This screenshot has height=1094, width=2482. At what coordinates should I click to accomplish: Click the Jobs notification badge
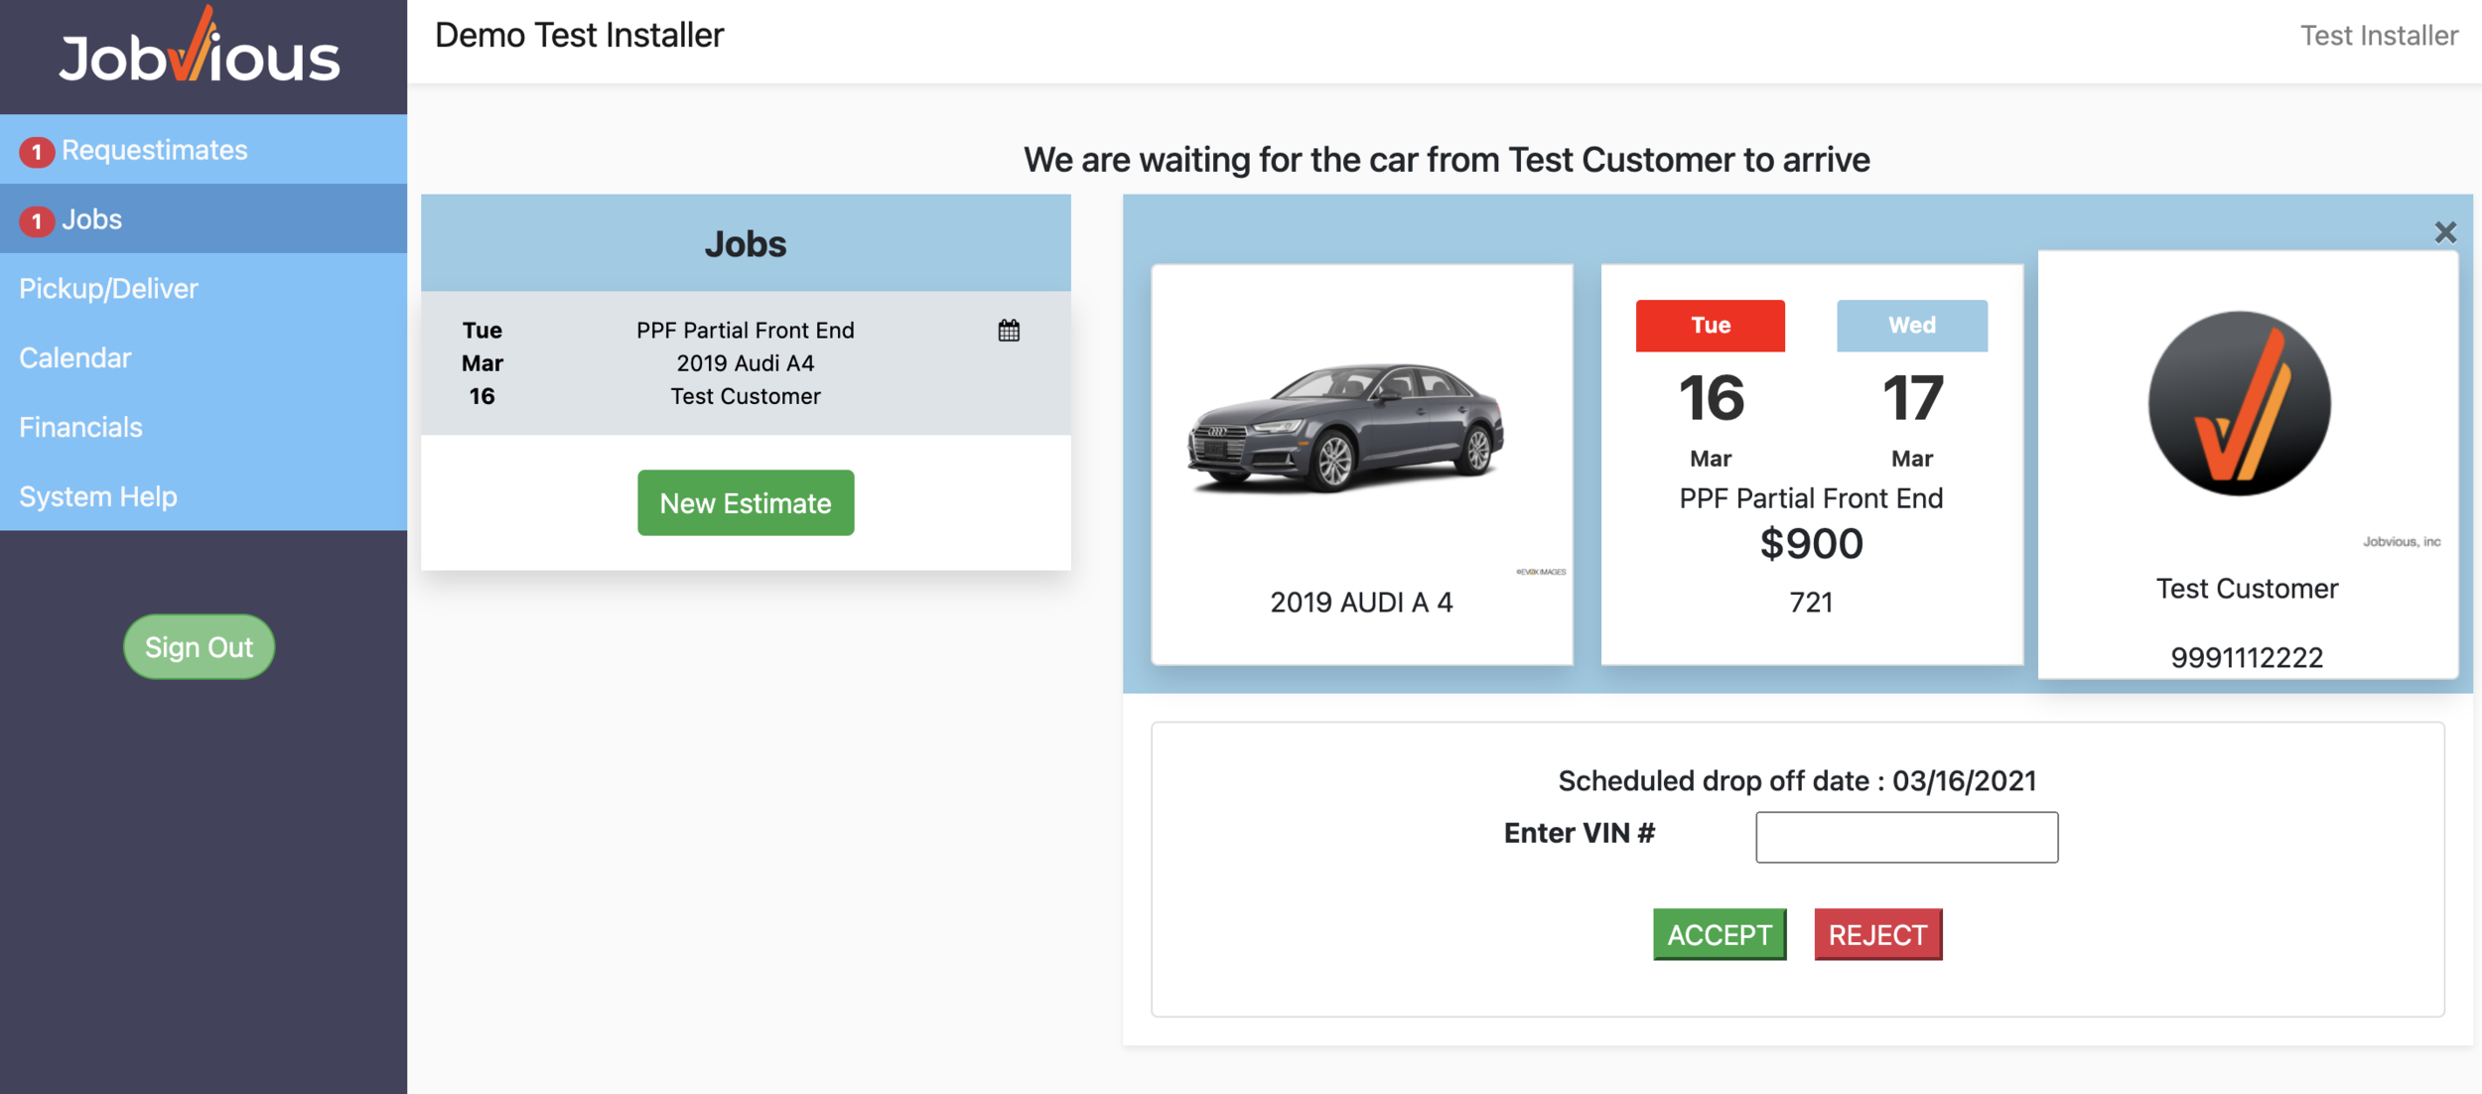pyautogui.click(x=37, y=220)
